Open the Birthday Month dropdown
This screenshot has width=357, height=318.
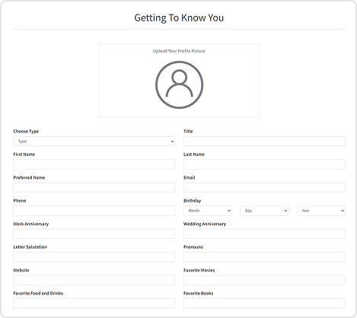(x=208, y=211)
